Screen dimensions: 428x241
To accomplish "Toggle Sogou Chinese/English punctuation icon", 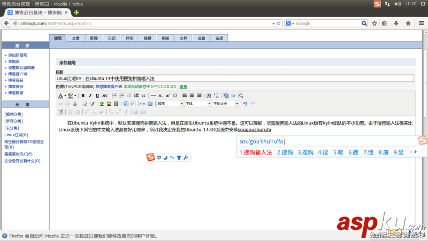I will (x=172, y=158).
